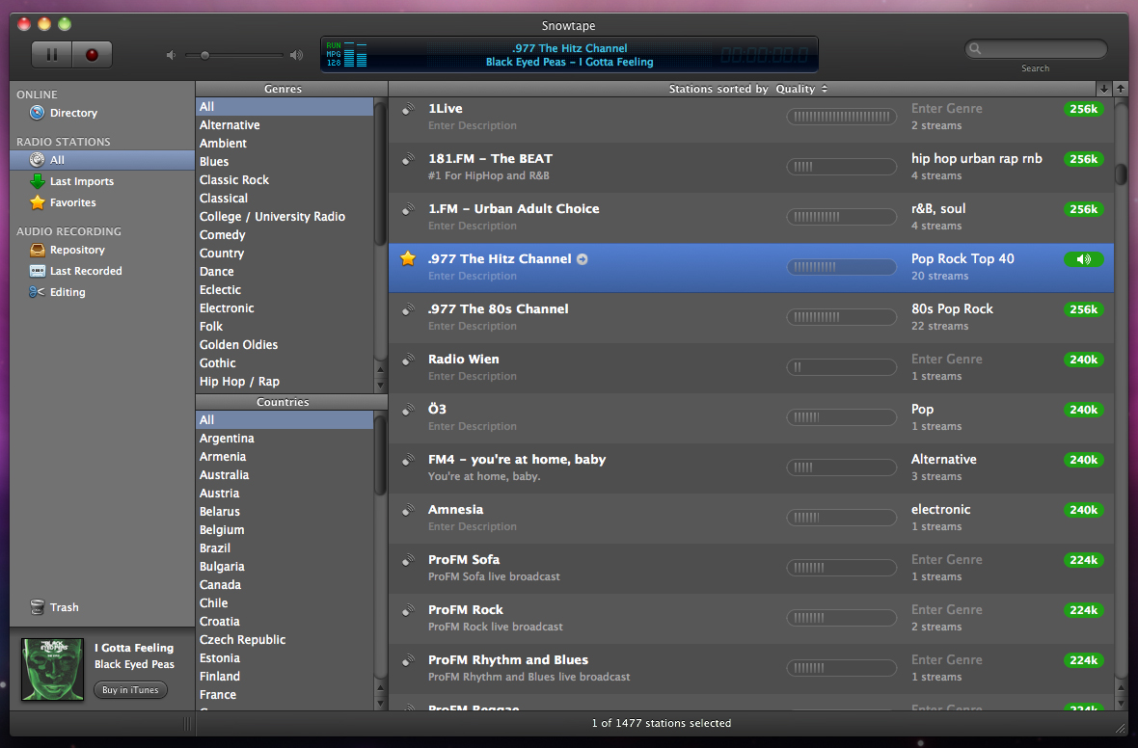
Task: Click Enter Genre field for 1Live
Action: [x=946, y=108]
